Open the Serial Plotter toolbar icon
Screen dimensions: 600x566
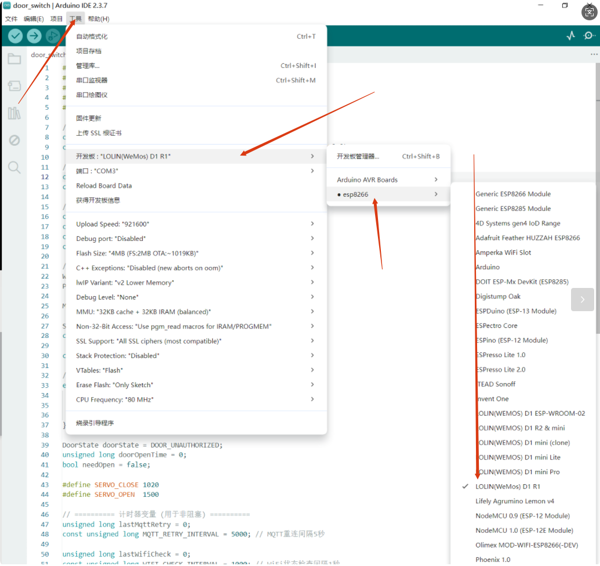click(570, 36)
